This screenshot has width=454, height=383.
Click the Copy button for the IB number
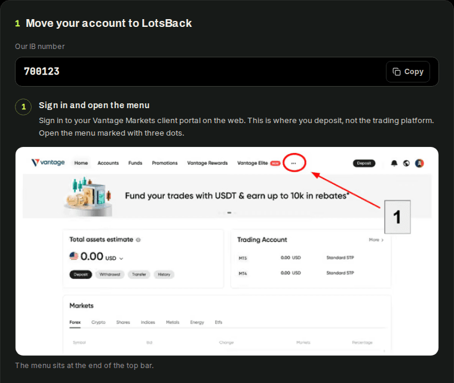point(407,72)
